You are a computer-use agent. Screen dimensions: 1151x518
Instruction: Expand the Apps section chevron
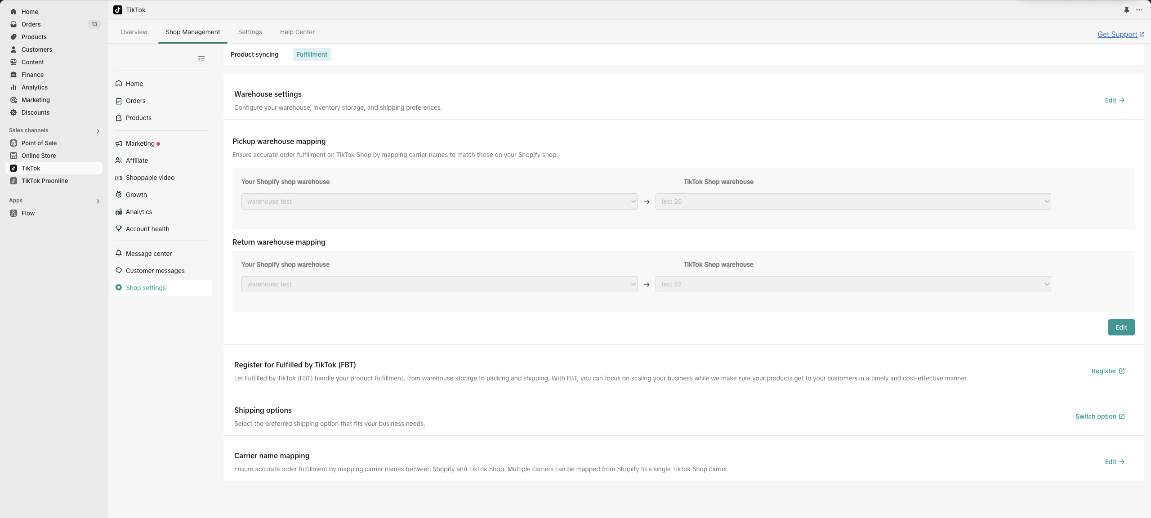[x=98, y=201]
